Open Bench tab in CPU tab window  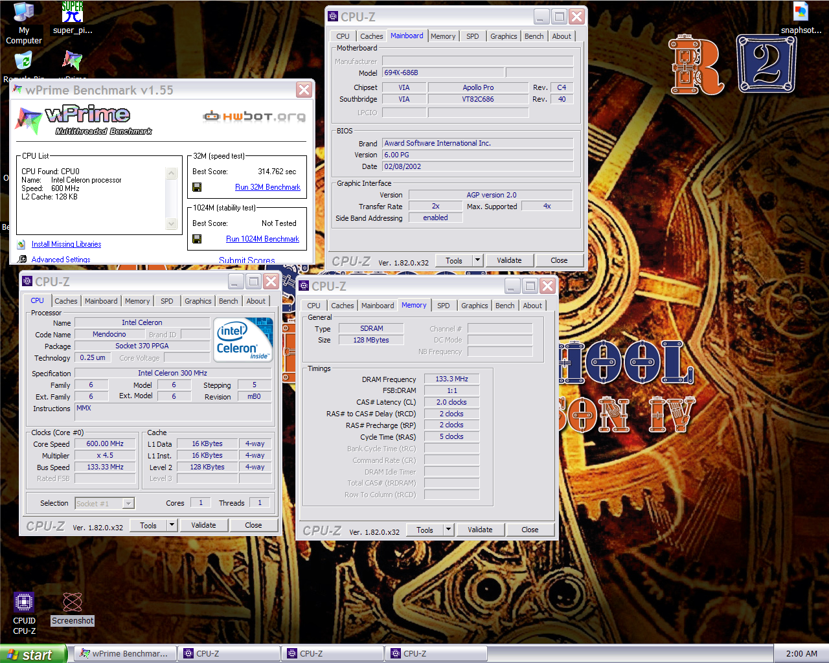click(x=228, y=301)
